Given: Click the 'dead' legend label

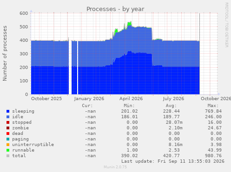Looking at the screenshot, I should (18, 134).
